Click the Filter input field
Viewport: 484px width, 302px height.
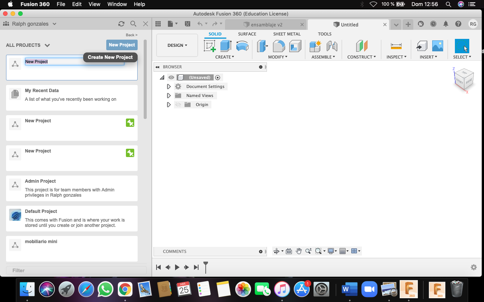point(76,270)
